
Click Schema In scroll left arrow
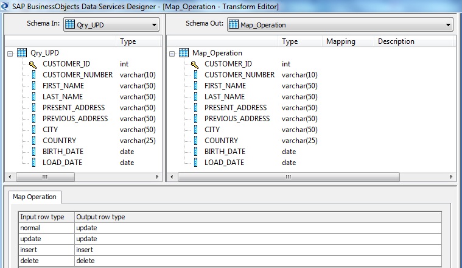click(x=10, y=177)
